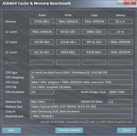Select L2 Cache Read 329.59 GB/s

click(42, 42)
